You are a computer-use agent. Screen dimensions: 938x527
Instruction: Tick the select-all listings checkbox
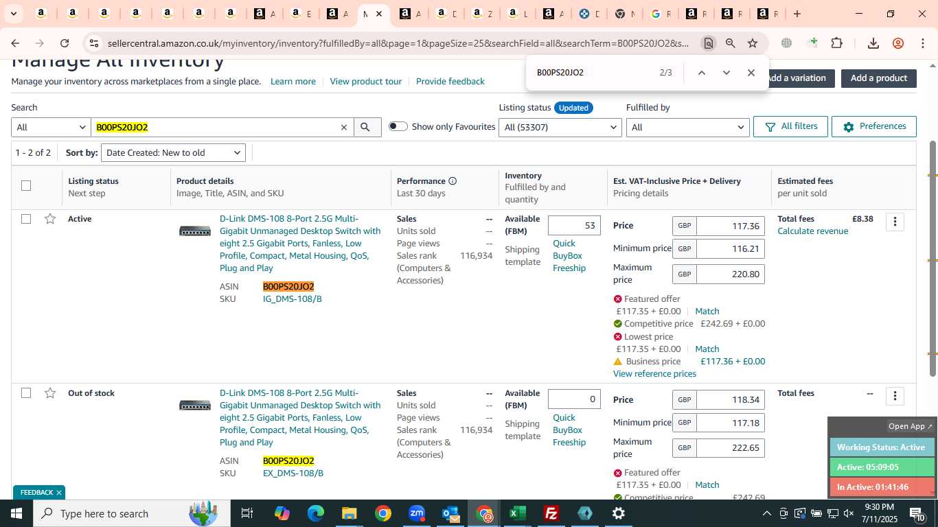click(x=26, y=185)
